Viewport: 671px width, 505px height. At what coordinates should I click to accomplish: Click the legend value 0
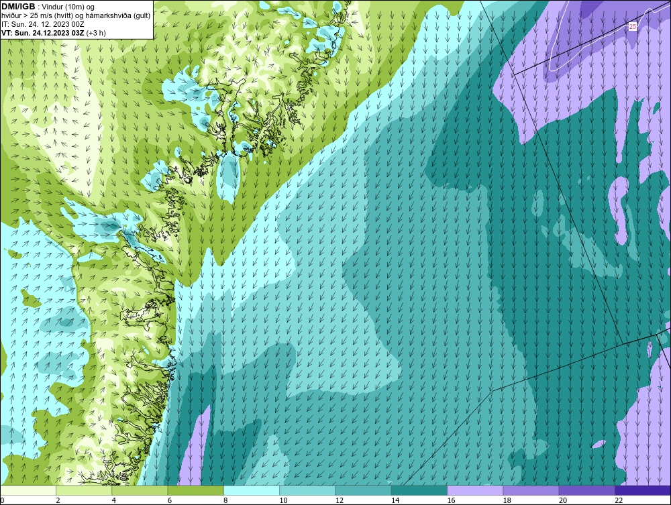pos(2,500)
